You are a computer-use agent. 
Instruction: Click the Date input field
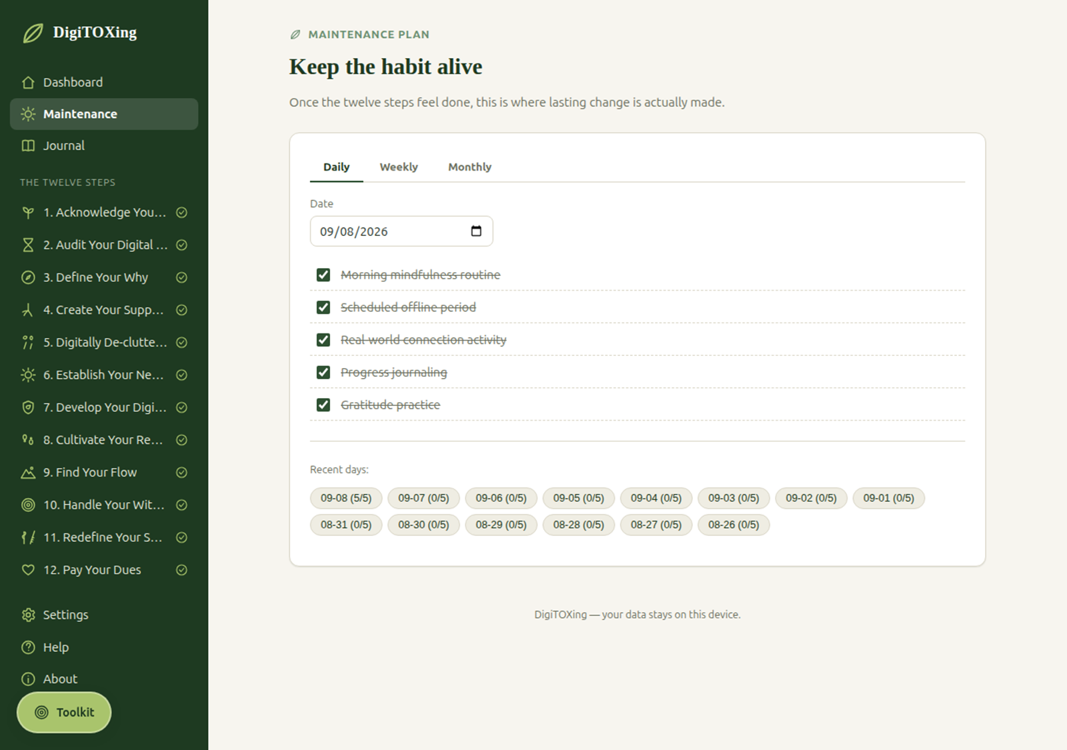tap(401, 231)
